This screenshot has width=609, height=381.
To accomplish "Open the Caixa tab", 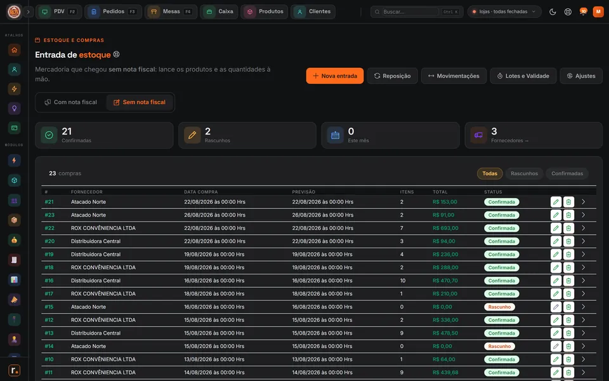I will pos(219,11).
